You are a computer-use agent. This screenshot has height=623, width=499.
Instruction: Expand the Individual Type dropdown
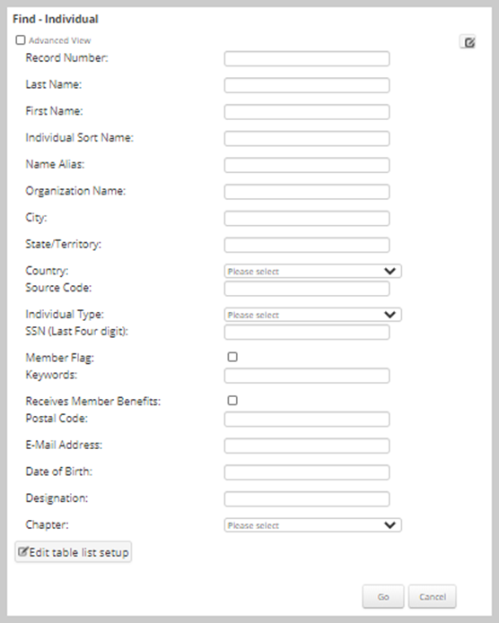312,315
